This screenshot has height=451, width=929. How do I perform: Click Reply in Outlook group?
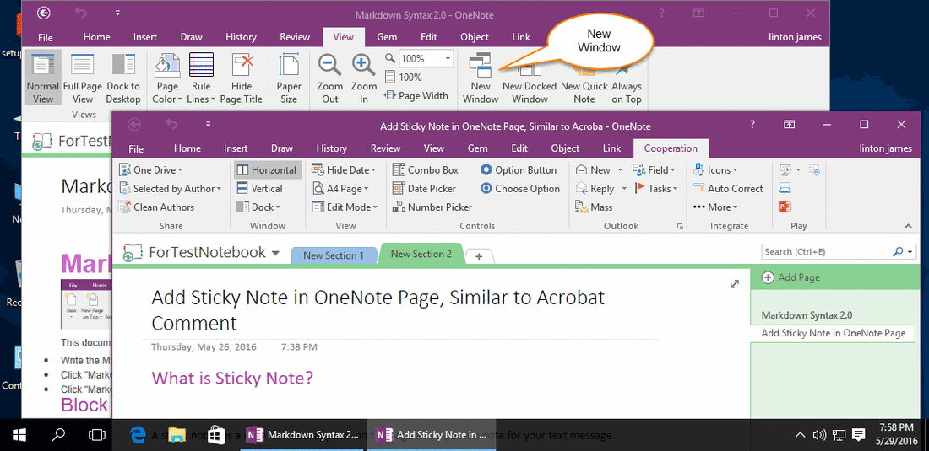point(595,189)
